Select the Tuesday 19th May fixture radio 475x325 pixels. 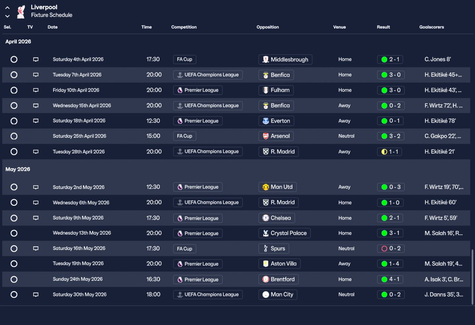pos(14,264)
